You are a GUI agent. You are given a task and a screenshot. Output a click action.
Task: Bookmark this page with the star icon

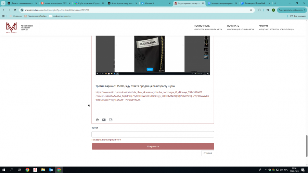click(x=251, y=10)
